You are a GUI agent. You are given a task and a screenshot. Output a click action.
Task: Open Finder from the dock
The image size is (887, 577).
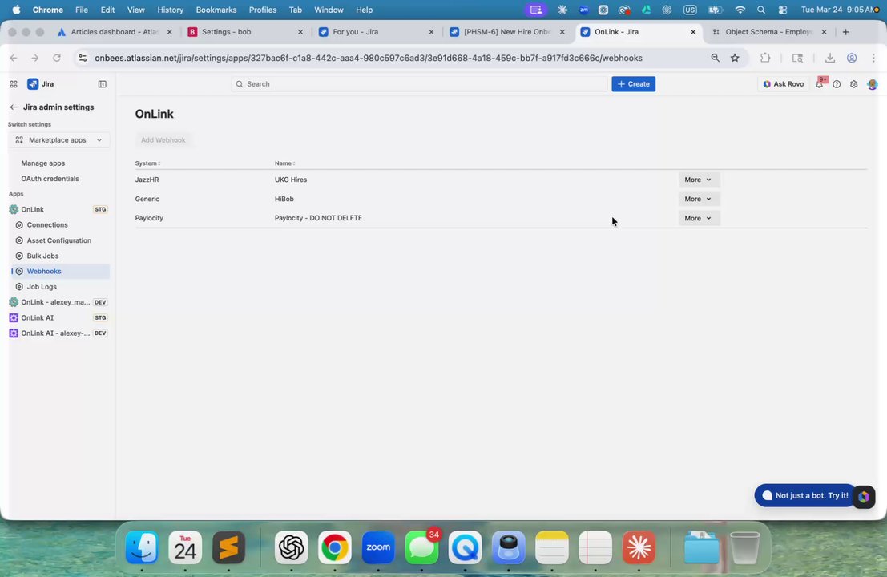(x=141, y=547)
